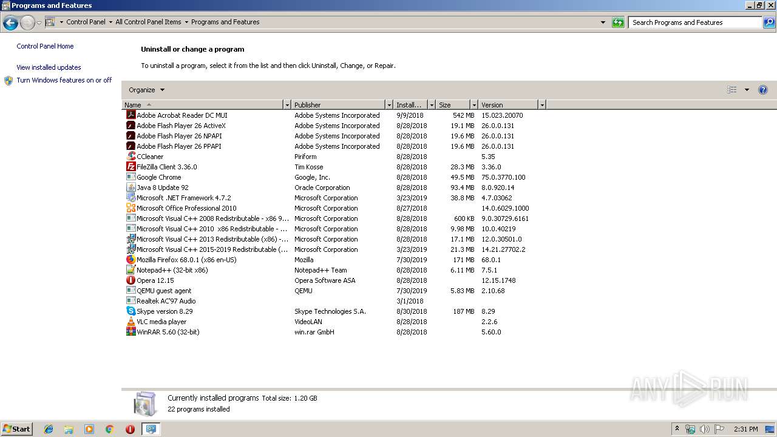Click the Chrome version 75.0.3770.100 cell
Viewport: 777px width, 437px height.
pos(503,177)
